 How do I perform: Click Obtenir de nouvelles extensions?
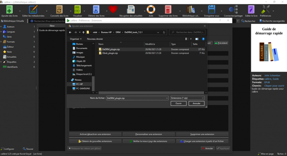(95, 141)
